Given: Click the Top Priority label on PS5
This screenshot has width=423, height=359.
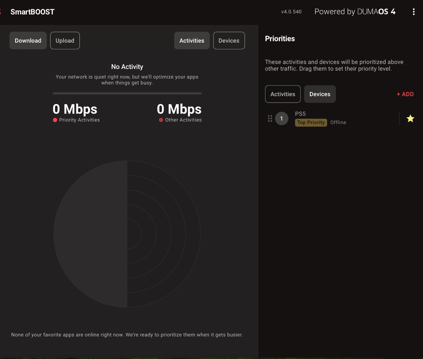Looking at the screenshot, I should tap(311, 122).
